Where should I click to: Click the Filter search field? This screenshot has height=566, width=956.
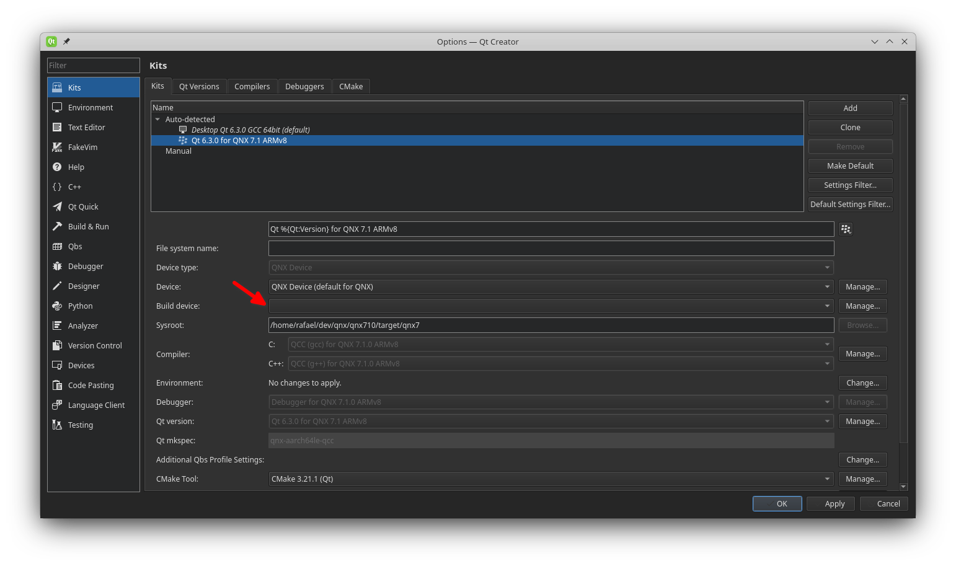94,65
